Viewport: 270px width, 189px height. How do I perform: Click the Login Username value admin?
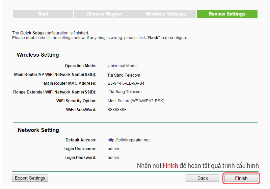(x=113, y=149)
